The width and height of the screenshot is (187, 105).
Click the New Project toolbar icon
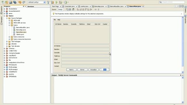(7, 2)
